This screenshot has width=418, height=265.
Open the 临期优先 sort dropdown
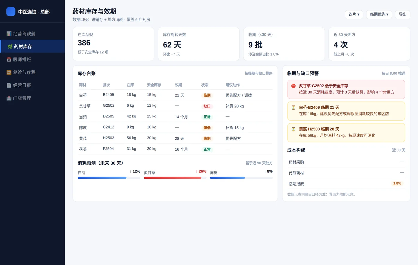click(x=379, y=15)
